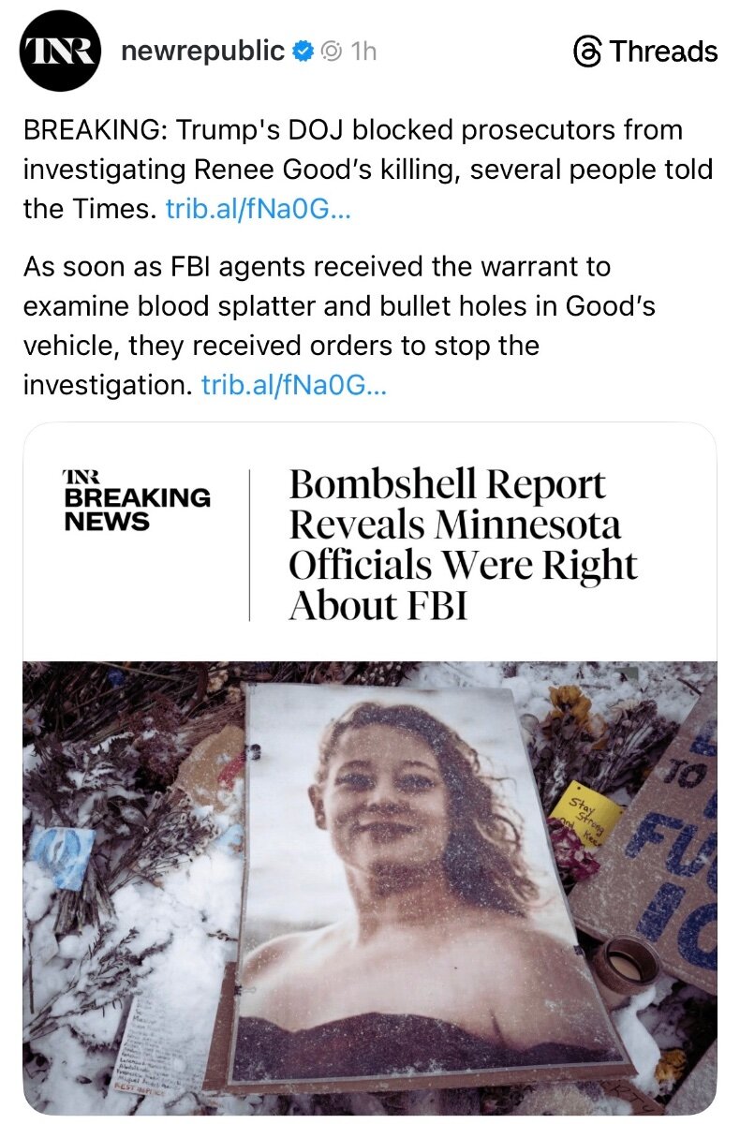Open the TNR profile avatar
This screenshot has height=1124, width=740.
60,51
